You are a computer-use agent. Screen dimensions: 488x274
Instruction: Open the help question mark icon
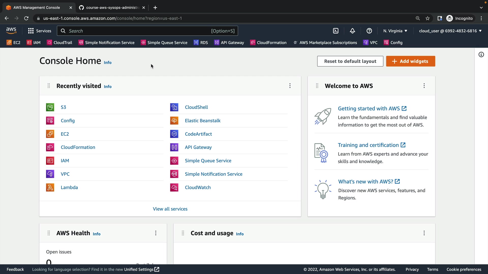coord(369,31)
